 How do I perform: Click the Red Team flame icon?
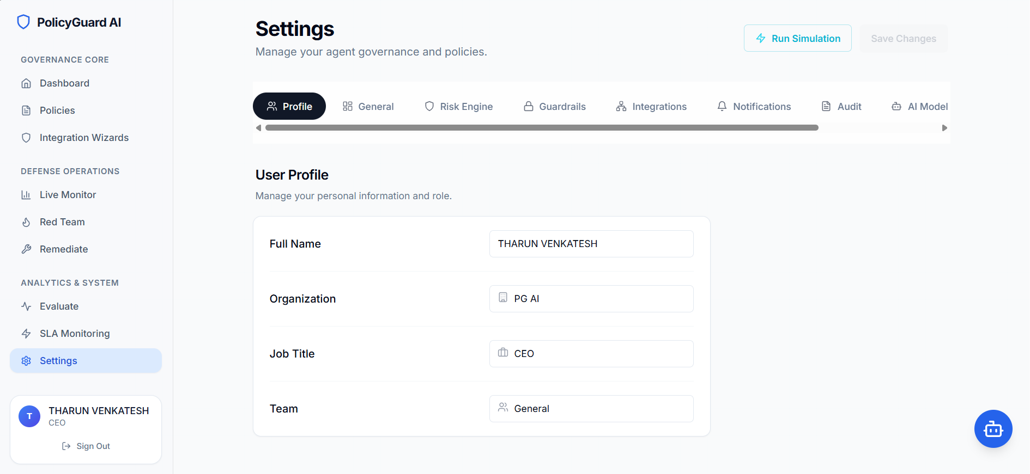tap(26, 222)
